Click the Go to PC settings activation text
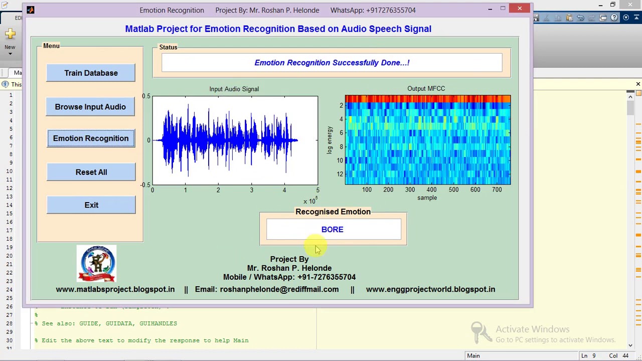The width and height of the screenshot is (642, 361). 555,340
